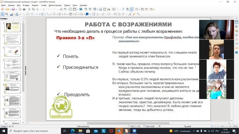Select the Symbol shapes smiley tool

tap(60, 14)
